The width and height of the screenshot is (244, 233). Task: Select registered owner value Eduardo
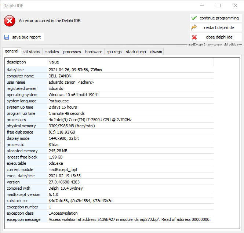coord(56,88)
